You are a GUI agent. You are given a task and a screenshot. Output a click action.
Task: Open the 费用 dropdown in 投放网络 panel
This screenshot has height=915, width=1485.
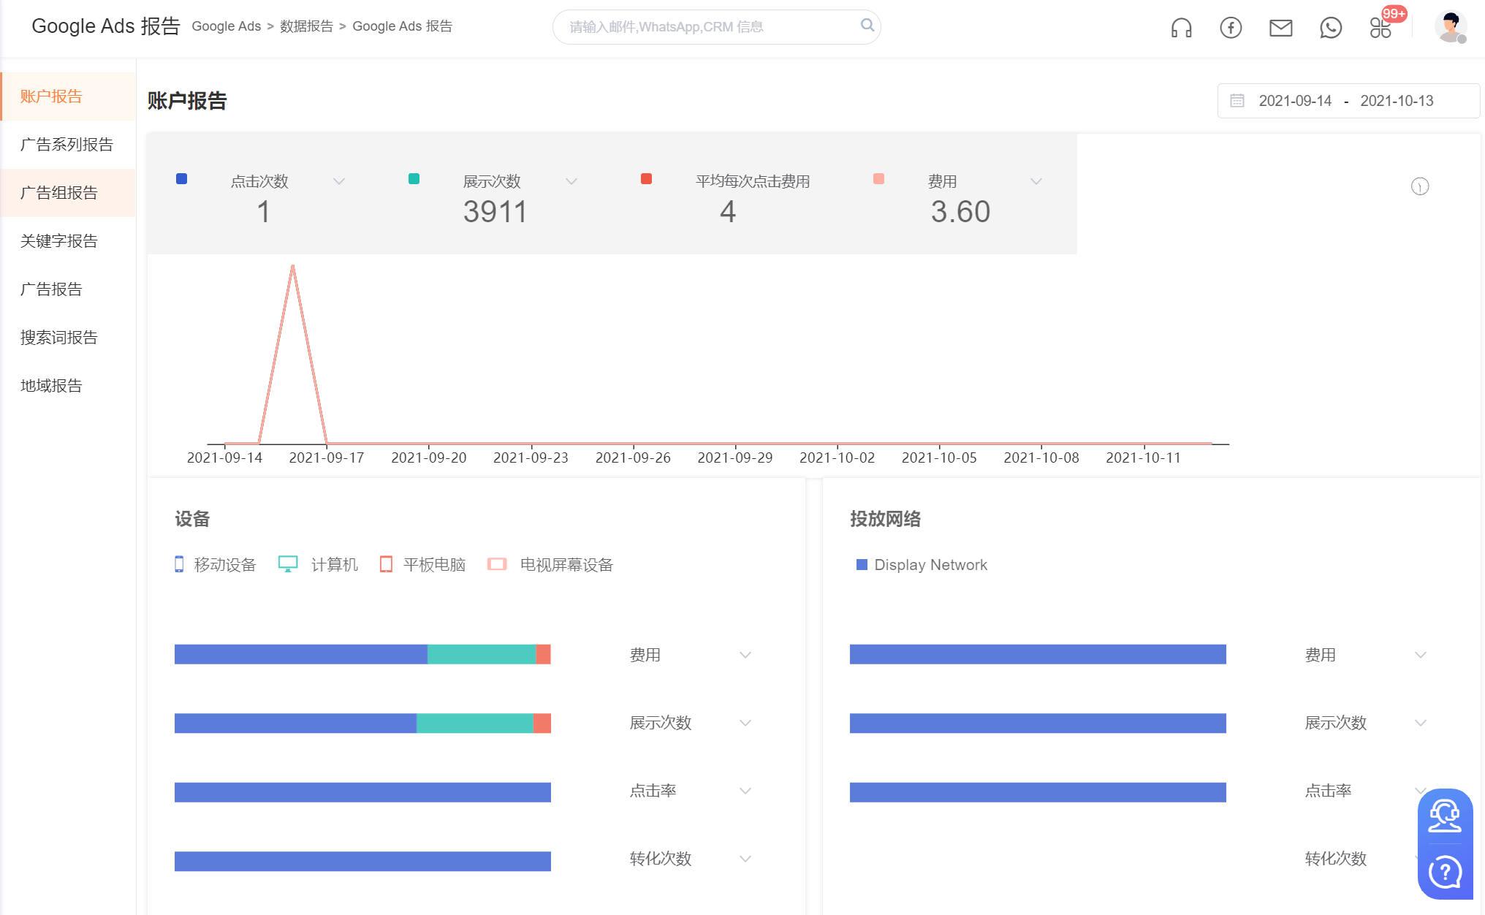(1420, 655)
